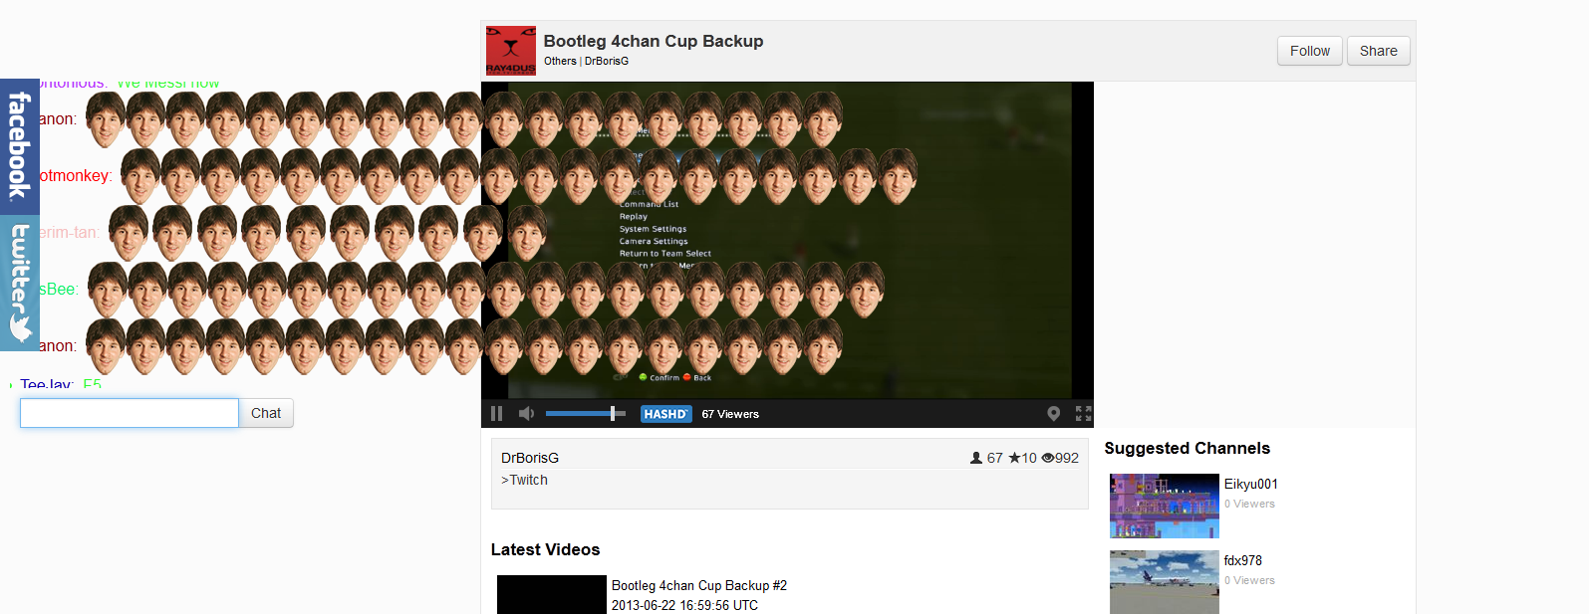
Task: Adjust the player volume slider
Action: coord(586,413)
